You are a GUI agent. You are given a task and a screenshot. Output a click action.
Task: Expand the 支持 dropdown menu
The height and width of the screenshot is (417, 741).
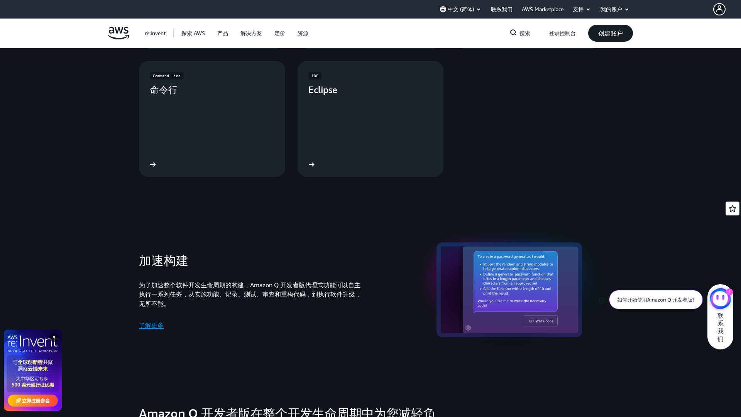[x=581, y=9]
